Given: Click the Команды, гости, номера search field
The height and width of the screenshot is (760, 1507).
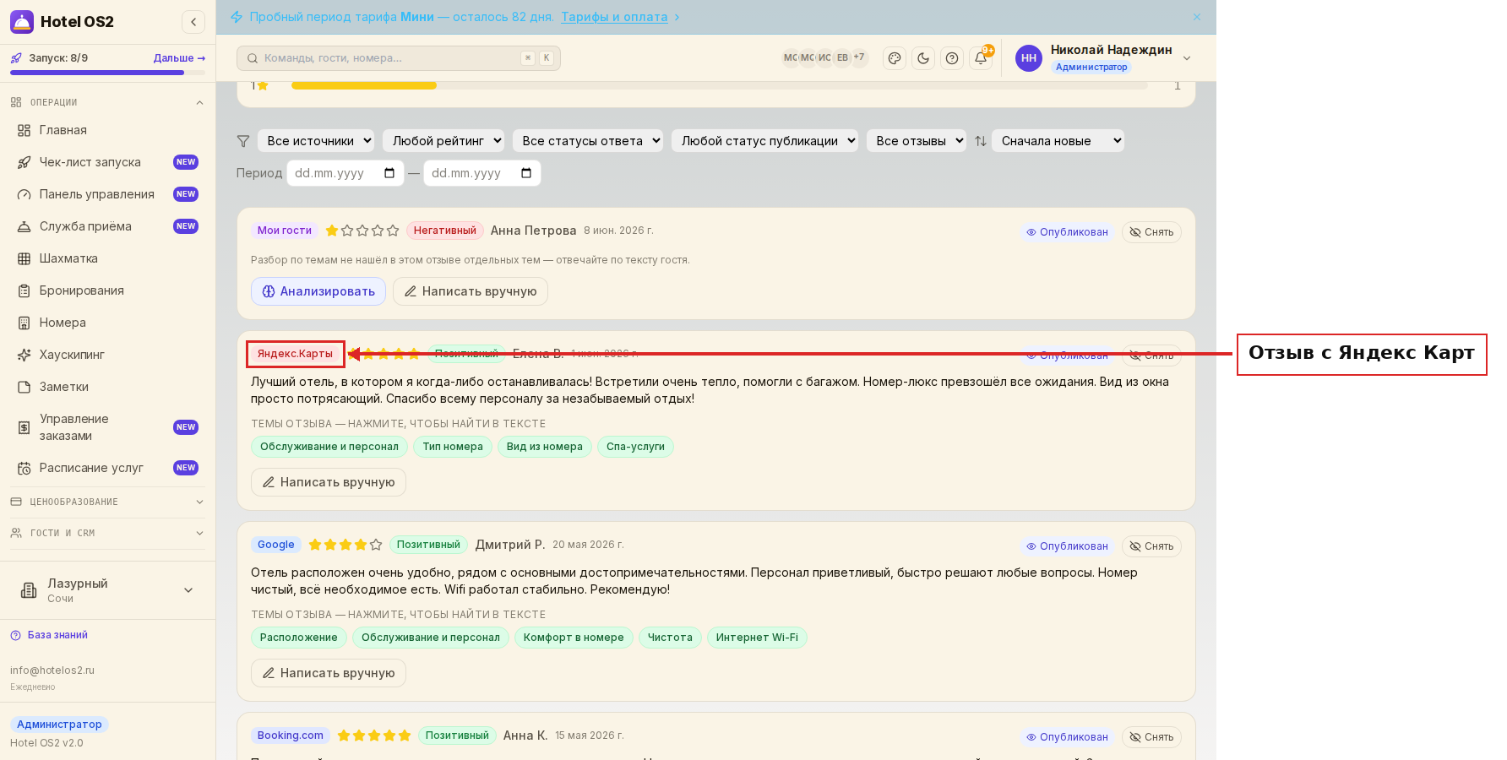Looking at the screenshot, I should point(399,58).
